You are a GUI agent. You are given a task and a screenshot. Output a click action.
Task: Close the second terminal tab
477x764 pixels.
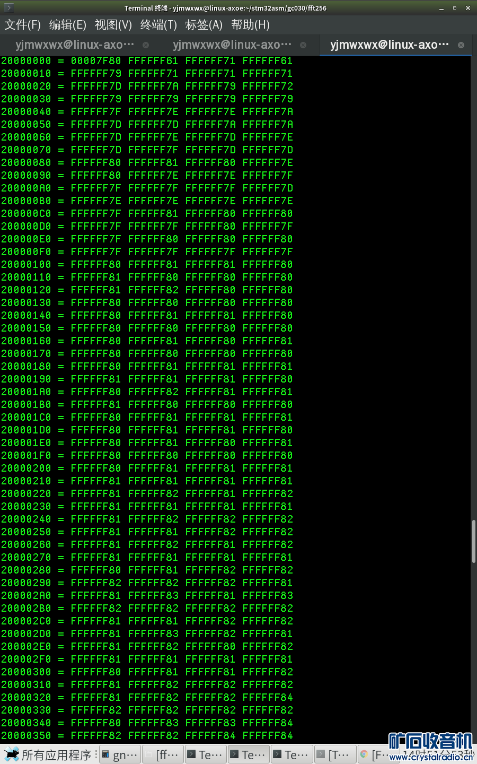[303, 45]
